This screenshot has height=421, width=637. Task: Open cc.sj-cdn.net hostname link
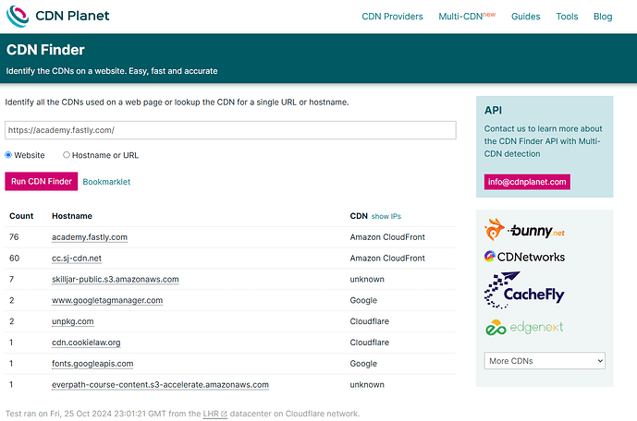coord(77,259)
